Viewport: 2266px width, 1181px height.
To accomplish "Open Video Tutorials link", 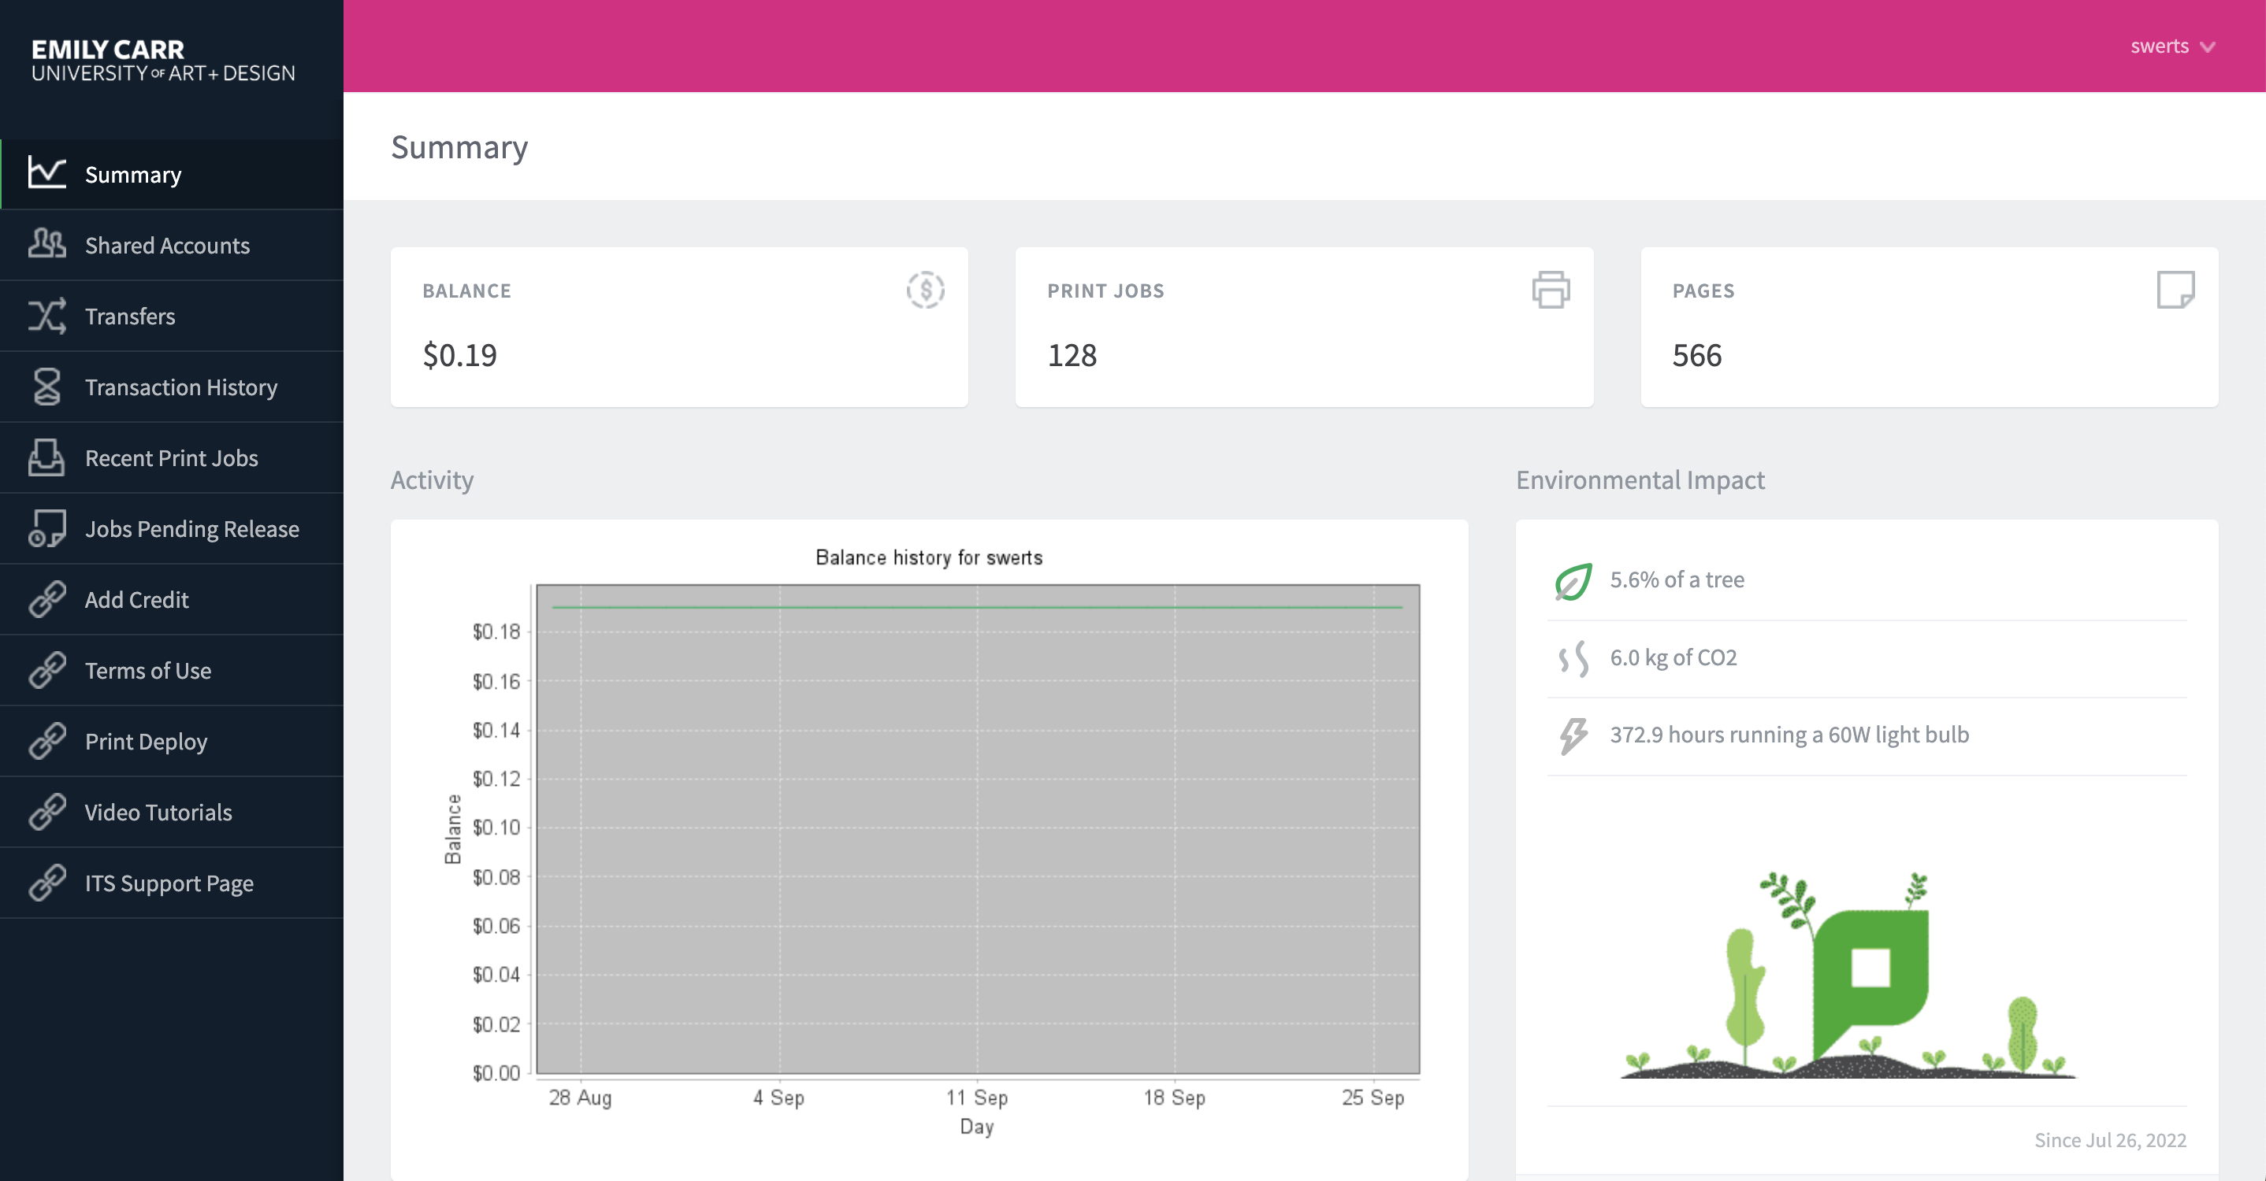I will coord(158,812).
